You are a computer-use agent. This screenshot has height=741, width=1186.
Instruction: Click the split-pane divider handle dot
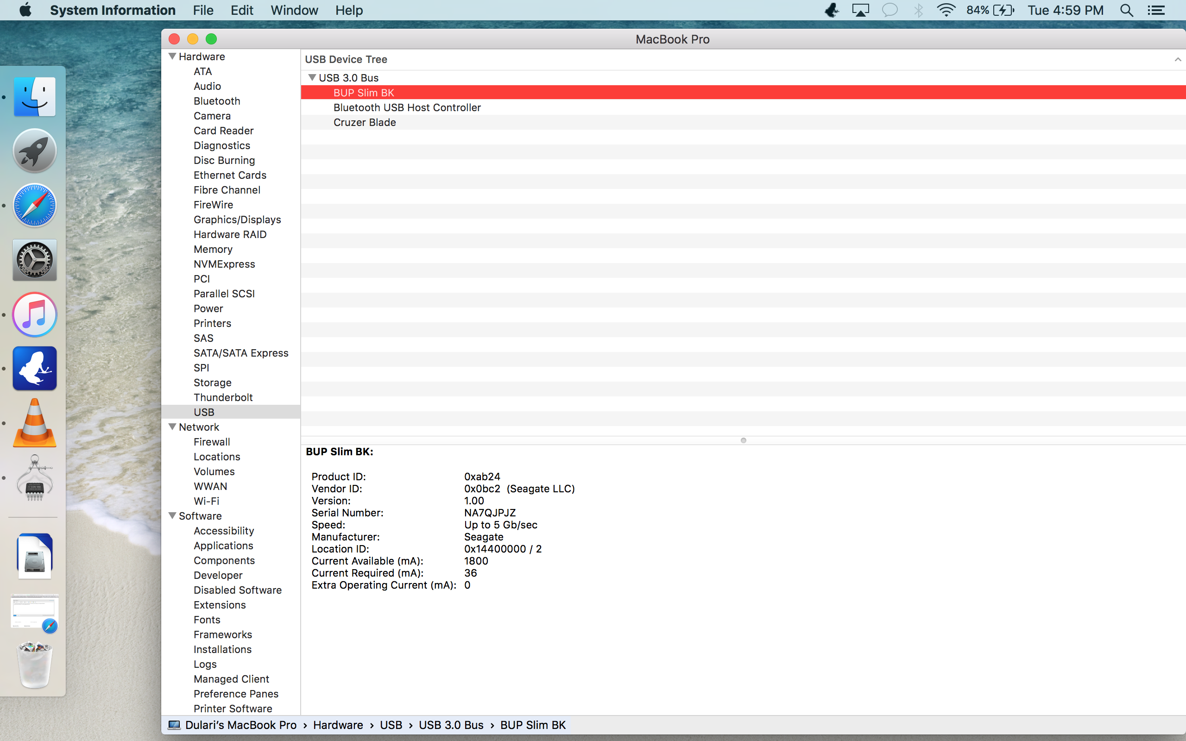coord(743,440)
